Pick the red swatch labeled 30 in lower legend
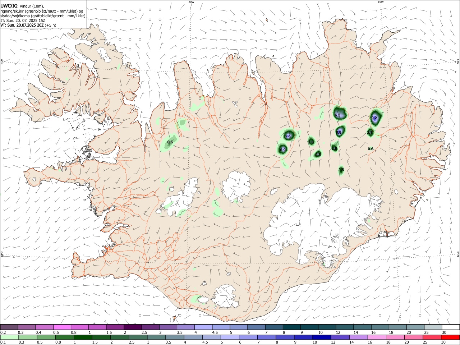This screenshot has height=345, width=460. point(450,337)
